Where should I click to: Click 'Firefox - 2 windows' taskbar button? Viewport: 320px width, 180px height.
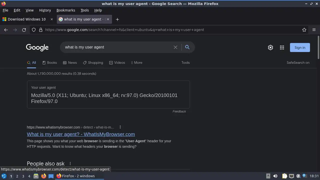point(79,176)
